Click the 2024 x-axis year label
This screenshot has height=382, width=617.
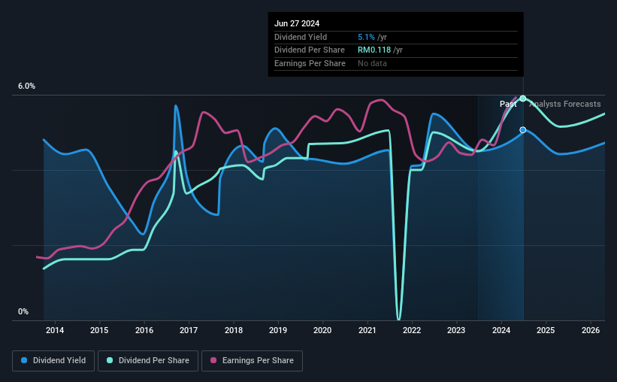501,330
